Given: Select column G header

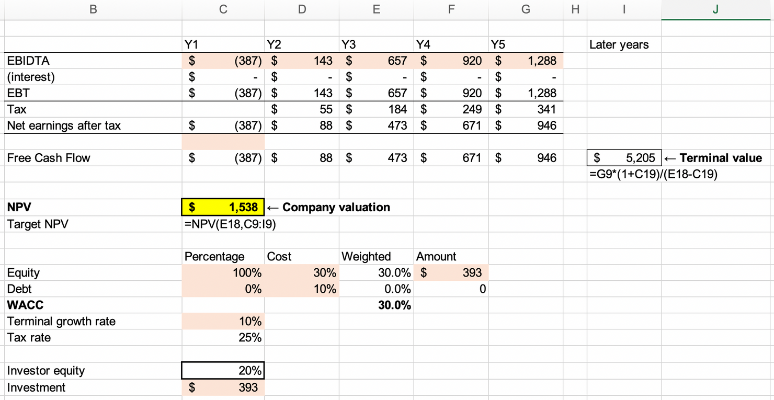Looking at the screenshot, I should click(526, 9).
